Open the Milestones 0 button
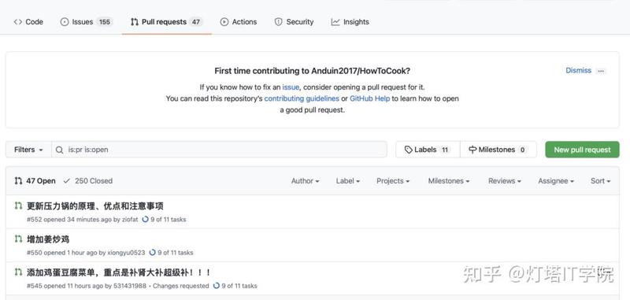The height and width of the screenshot is (300, 630). click(498, 150)
